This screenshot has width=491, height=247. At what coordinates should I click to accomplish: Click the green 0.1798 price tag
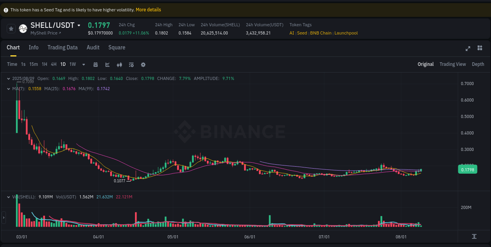467,169
